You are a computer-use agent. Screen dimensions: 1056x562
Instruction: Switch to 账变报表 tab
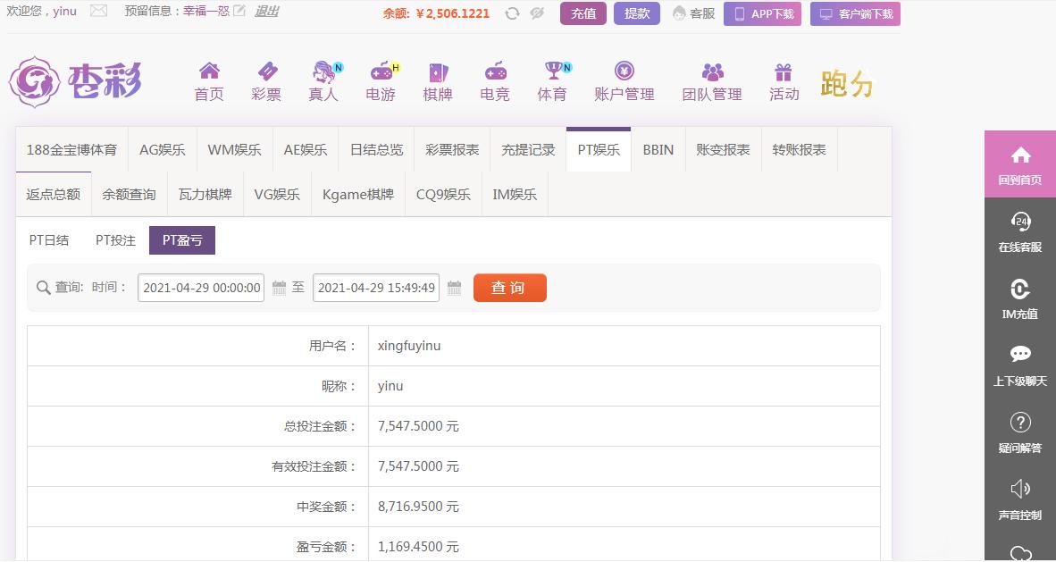coord(724,149)
